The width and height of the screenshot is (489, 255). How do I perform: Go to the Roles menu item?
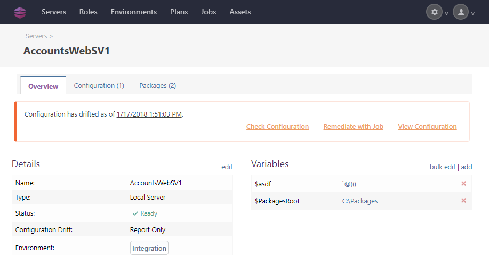[88, 12]
